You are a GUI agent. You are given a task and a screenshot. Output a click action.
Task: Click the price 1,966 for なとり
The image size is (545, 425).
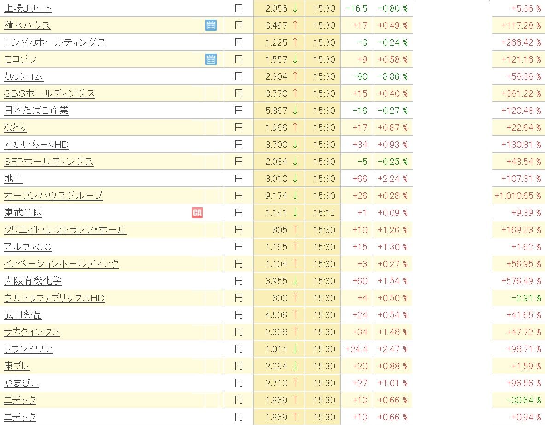pyautogui.click(x=276, y=128)
